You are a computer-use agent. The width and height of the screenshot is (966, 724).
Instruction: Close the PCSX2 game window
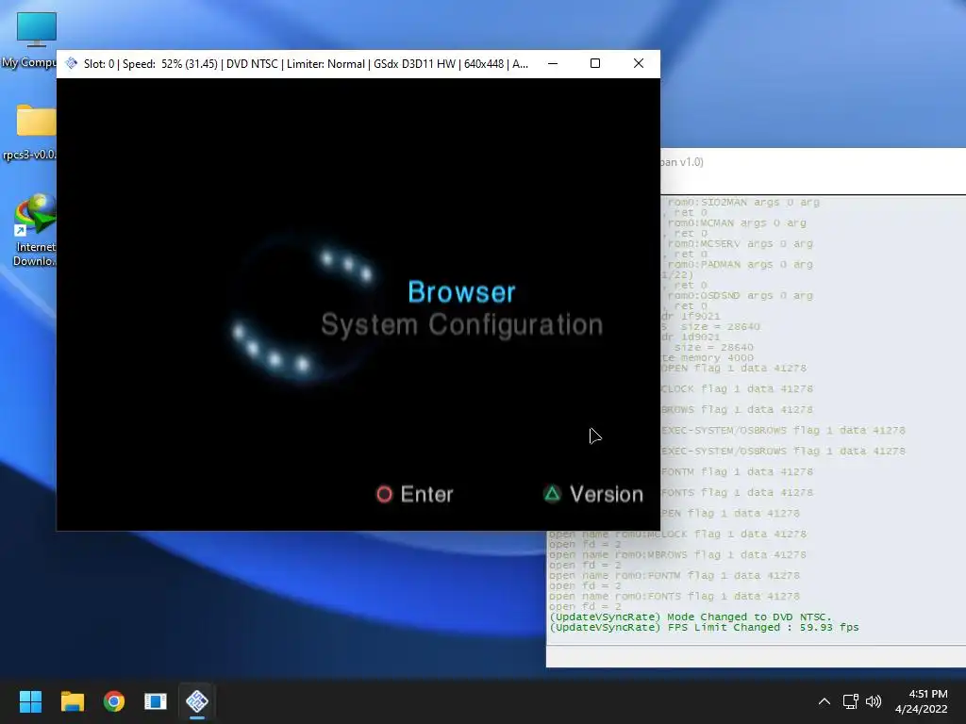[639, 63]
